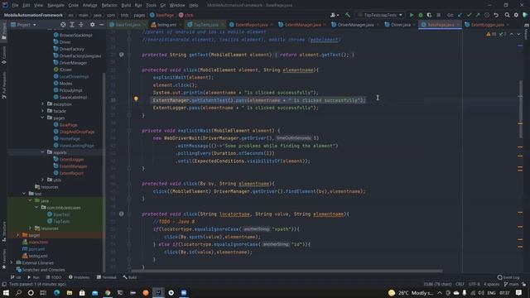Image resolution: width=530 pixels, height=298 pixels.
Task: Collapse the test folder
Action: click(24, 194)
